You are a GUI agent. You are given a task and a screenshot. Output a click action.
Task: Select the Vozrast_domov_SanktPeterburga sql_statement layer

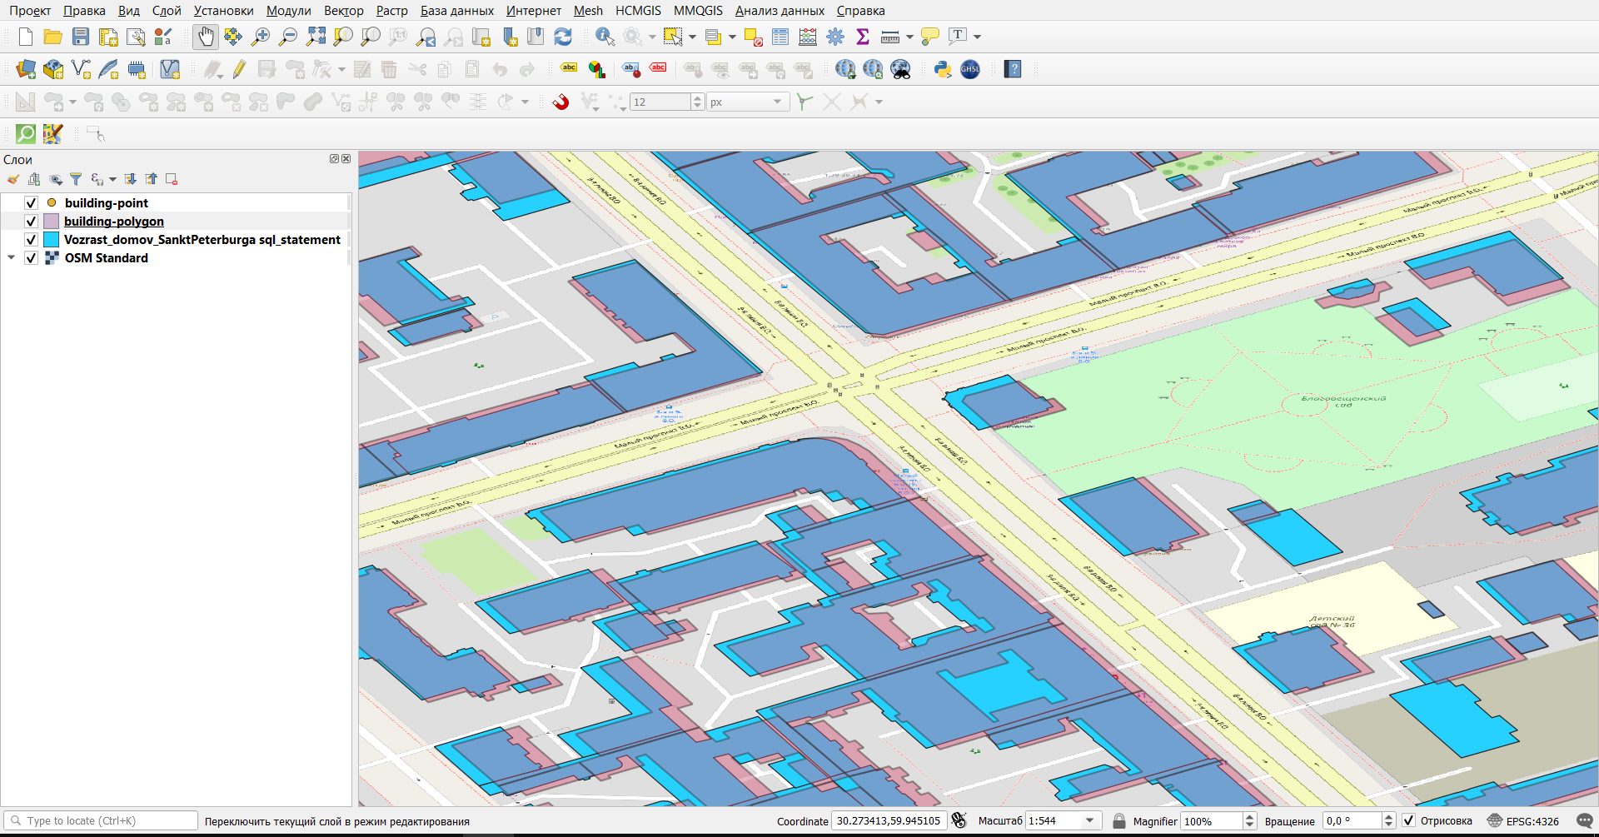coord(202,240)
